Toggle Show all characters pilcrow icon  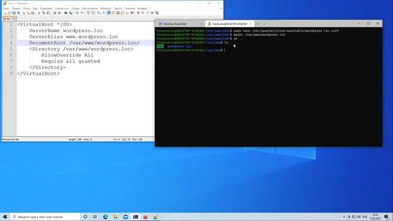point(104,13)
